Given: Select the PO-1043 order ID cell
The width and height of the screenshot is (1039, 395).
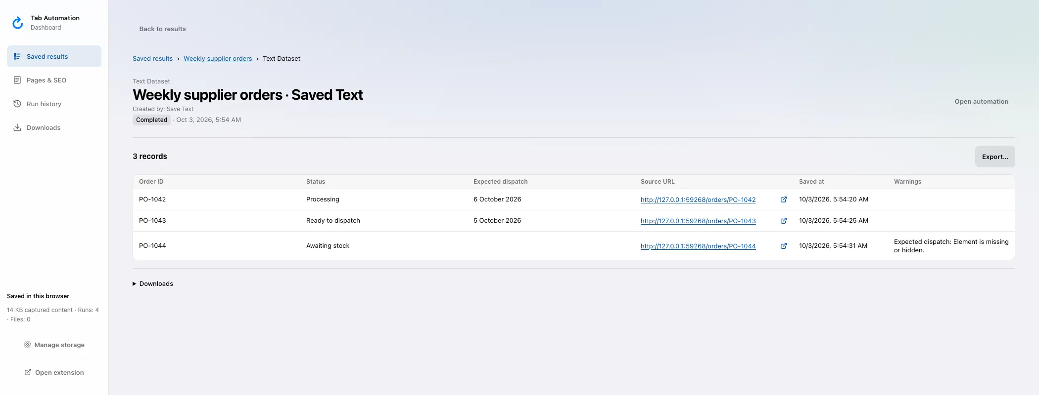Looking at the screenshot, I should pyautogui.click(x=152, y=221).
